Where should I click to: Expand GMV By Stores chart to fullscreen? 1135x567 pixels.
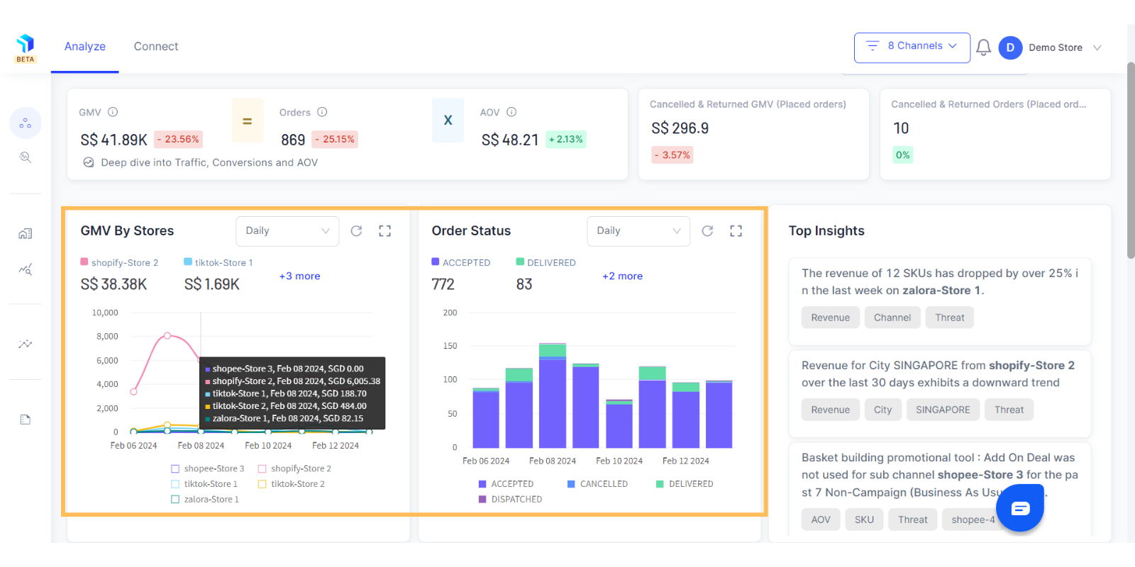[x=384, y=231]
